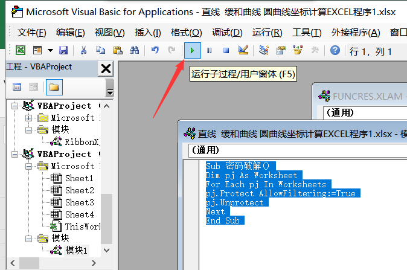Open the (通用) combo box in 模块 code window

click(x=298, y=150)
